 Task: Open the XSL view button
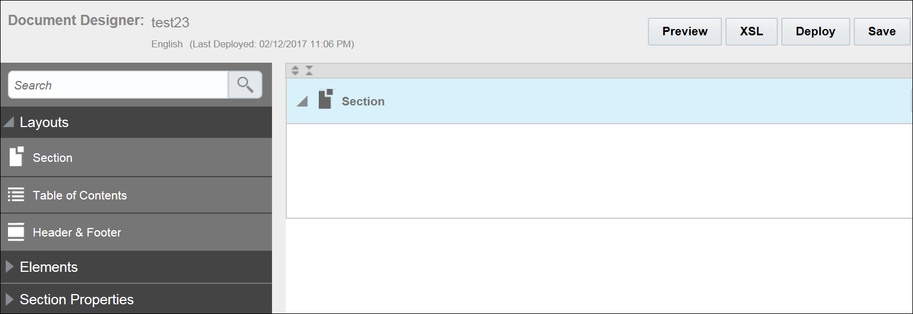(x=751, y=31)
